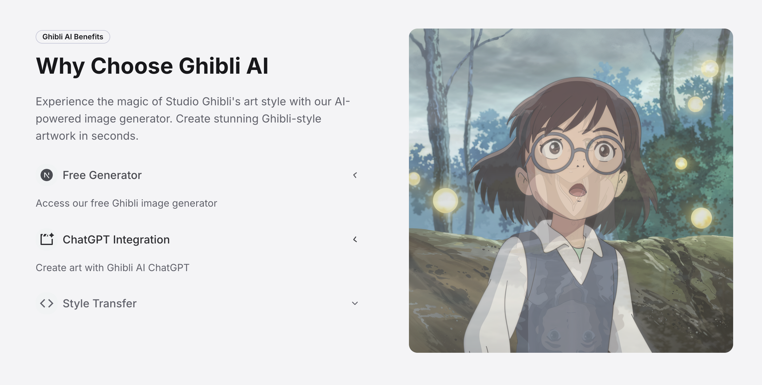Screen dimensions: 762x385
Task: Click the Why Choose Ghibli AI heading
Action: [x=152, y=66]
